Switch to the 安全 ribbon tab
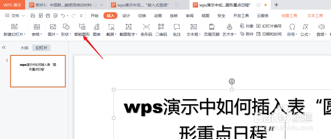This screenshot has height=139, width=331. [x=221, y=16]
